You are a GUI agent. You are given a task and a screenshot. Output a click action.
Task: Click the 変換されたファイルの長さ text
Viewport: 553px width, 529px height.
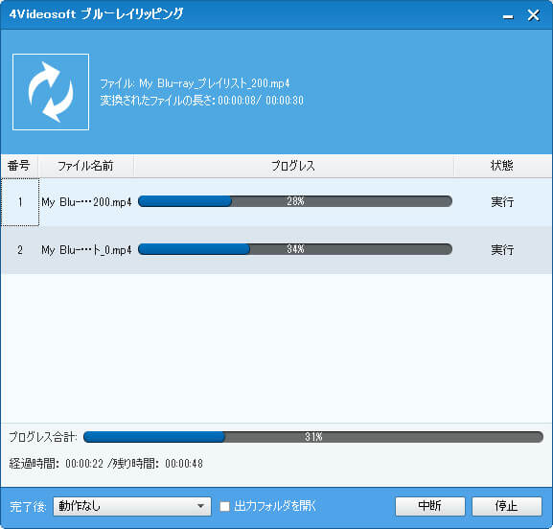[x=201, y=101]
